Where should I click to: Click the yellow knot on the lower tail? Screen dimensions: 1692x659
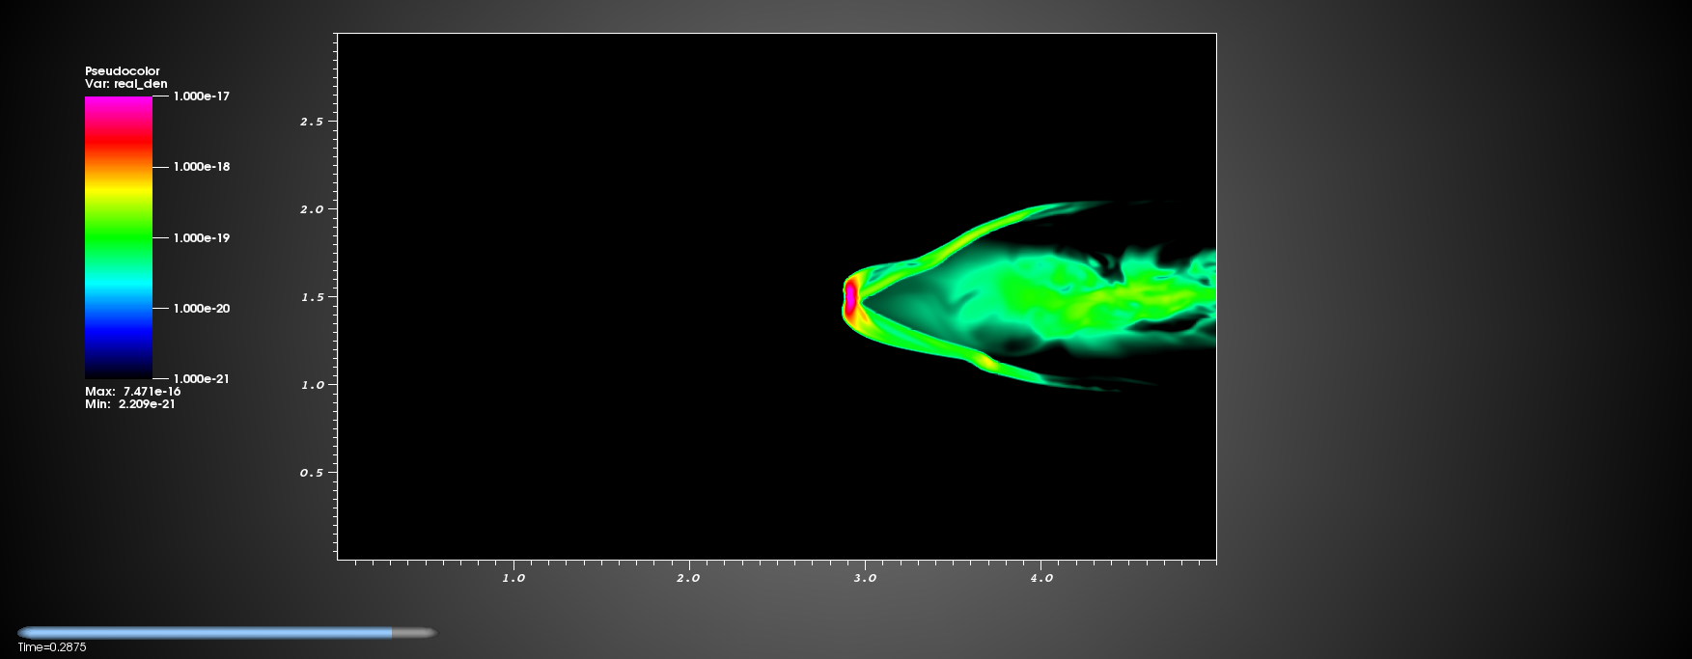click(986, 363)
